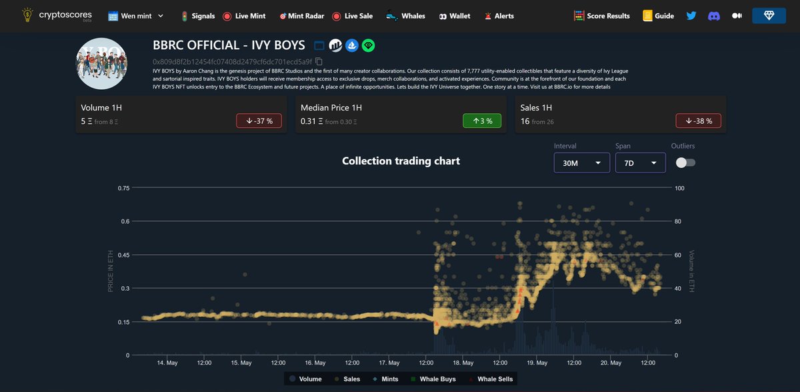Go to Live Sale

(x=352, y=16)
